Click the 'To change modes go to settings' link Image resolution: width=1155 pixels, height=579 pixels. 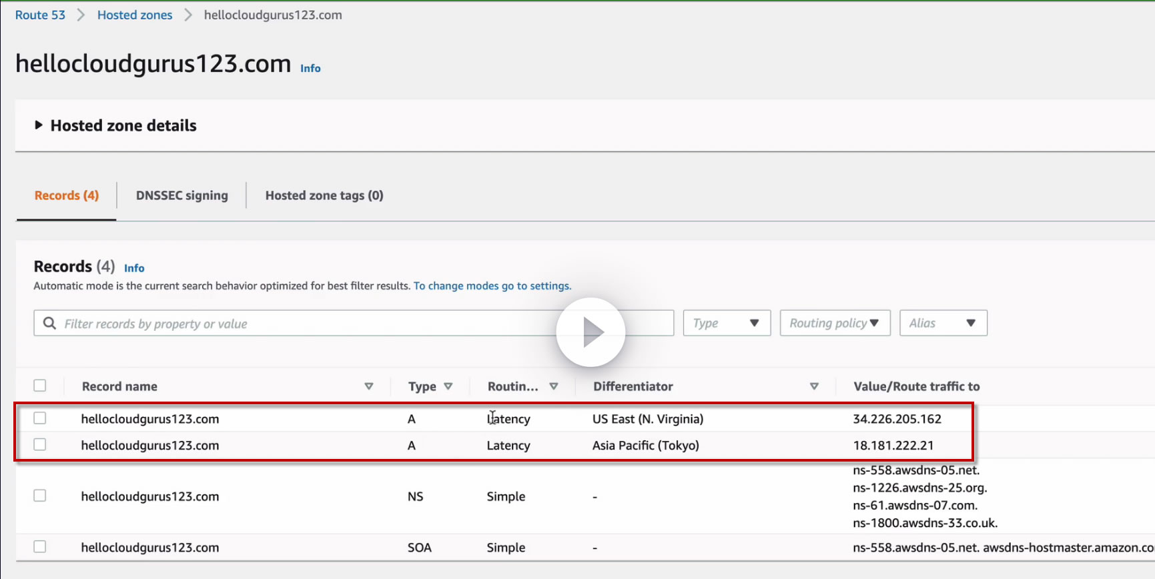(x=492, y=285)
